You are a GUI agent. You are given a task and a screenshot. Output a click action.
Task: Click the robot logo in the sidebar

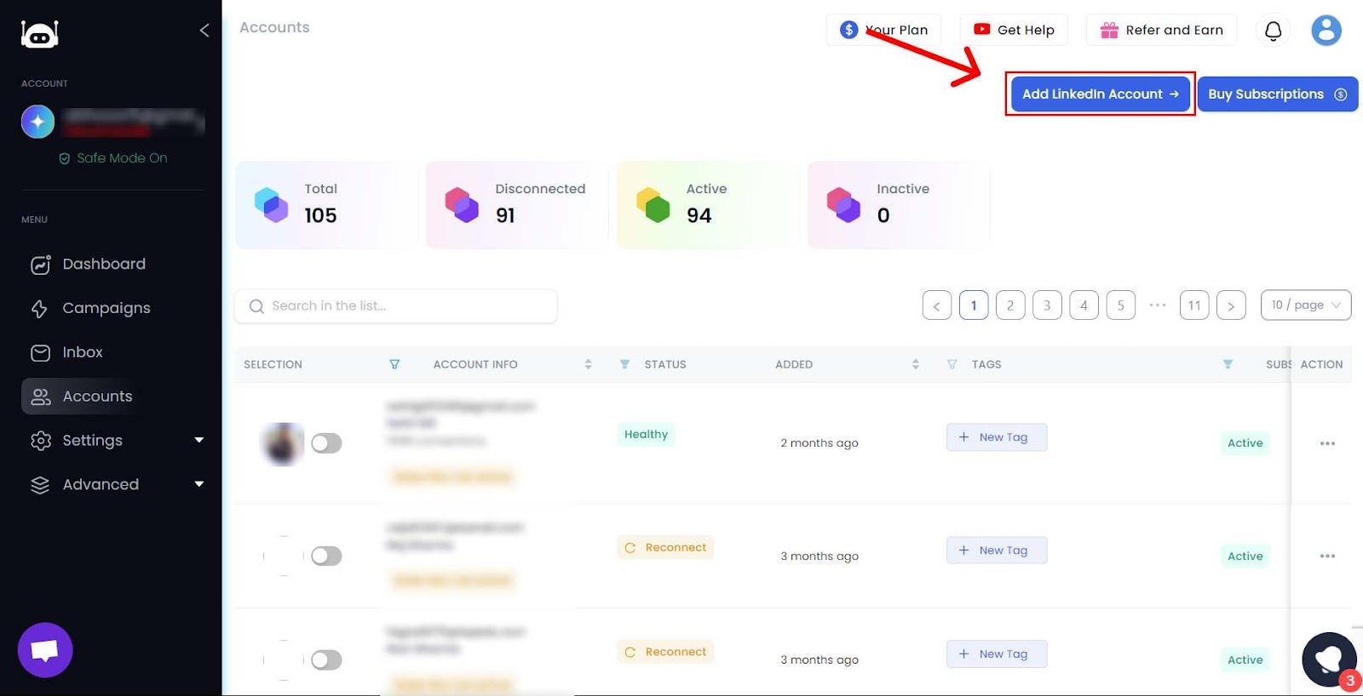(39, 33)
